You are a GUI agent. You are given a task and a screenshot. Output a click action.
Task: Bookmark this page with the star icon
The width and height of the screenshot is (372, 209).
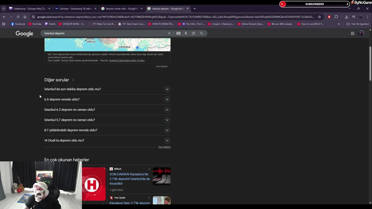319,17
